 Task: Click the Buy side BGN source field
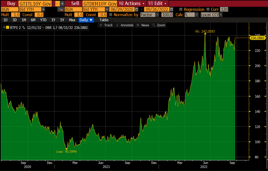click(10, 9)
